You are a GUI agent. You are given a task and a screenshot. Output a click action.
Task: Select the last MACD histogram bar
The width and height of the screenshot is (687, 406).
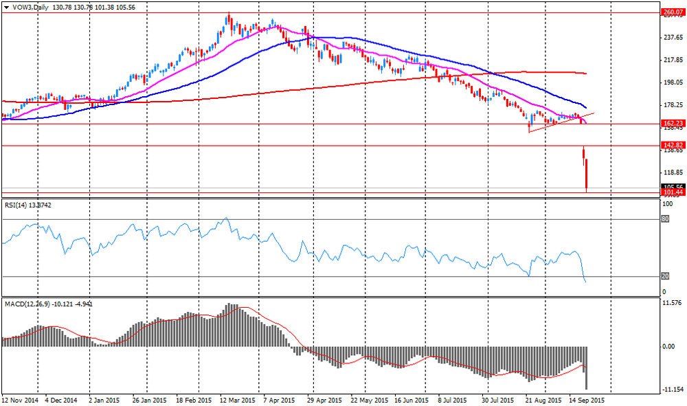coord(586,368)
